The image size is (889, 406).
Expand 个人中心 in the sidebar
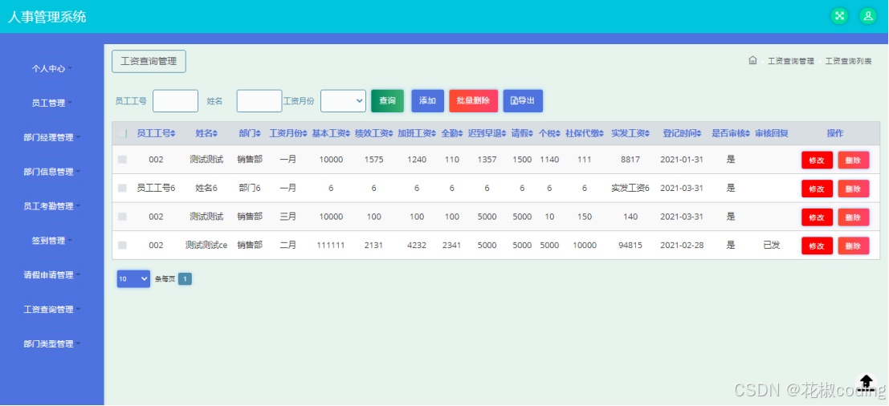[x=51, y=68]
